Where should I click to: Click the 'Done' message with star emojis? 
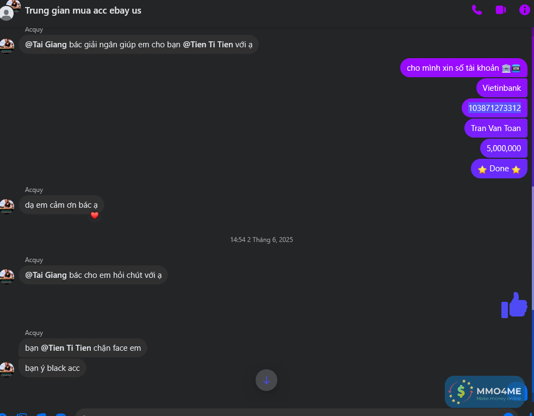click(499, 169)
